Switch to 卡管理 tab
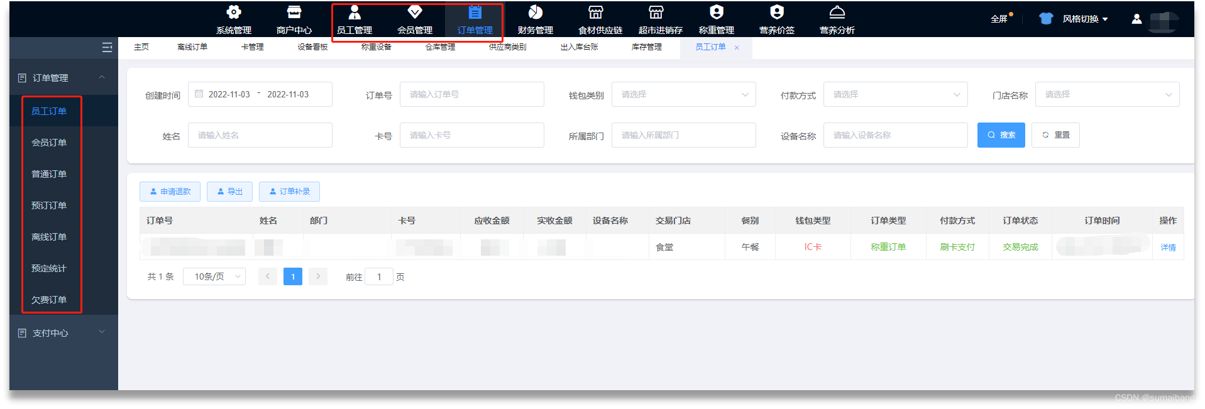Image resolution: width=1205 pixels, height=409 pixels. coord(253,47)
